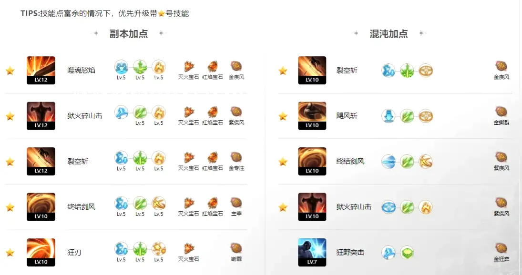Click the 灭火宝石 gem in 噬魂怒焰 row
The image size is (522, 275).
(x=189, y=66)
